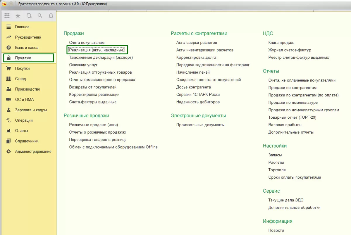Open Журнал счетов-фактур
This screenshot has width=351, height=235.
tap(290, 50)
